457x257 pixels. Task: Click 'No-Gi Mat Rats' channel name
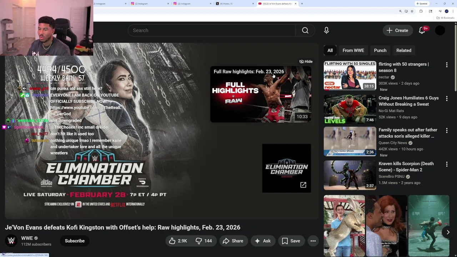[x=391, y=111]
